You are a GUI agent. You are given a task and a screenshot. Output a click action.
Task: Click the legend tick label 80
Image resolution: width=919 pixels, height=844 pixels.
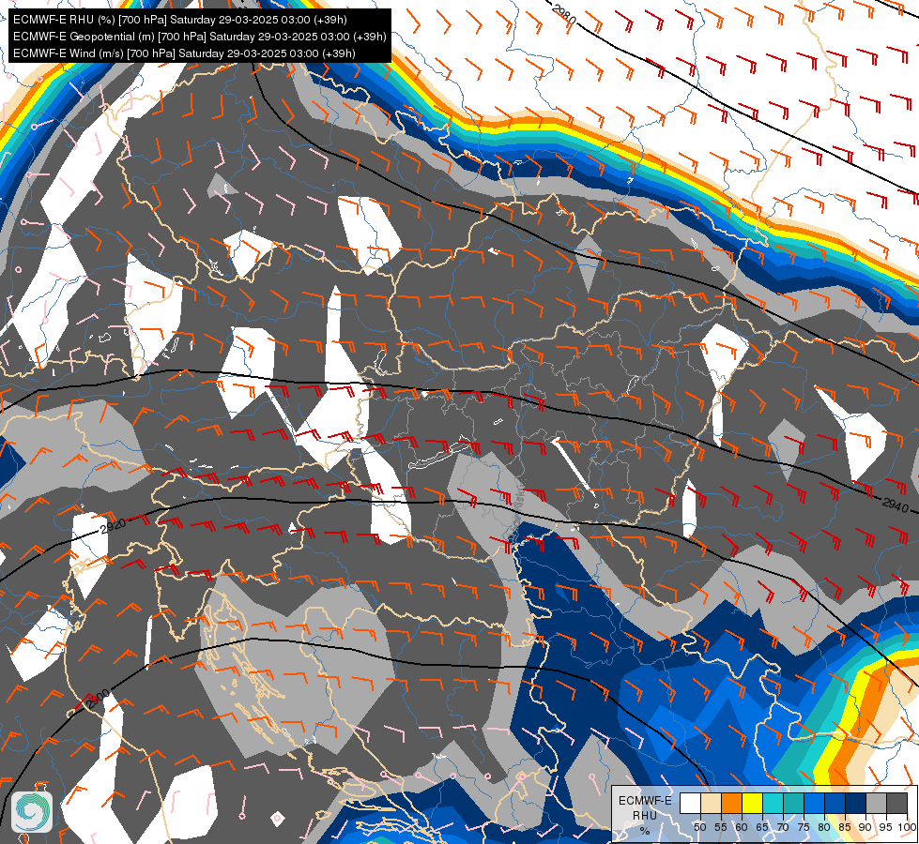click(x=824, y=827)
